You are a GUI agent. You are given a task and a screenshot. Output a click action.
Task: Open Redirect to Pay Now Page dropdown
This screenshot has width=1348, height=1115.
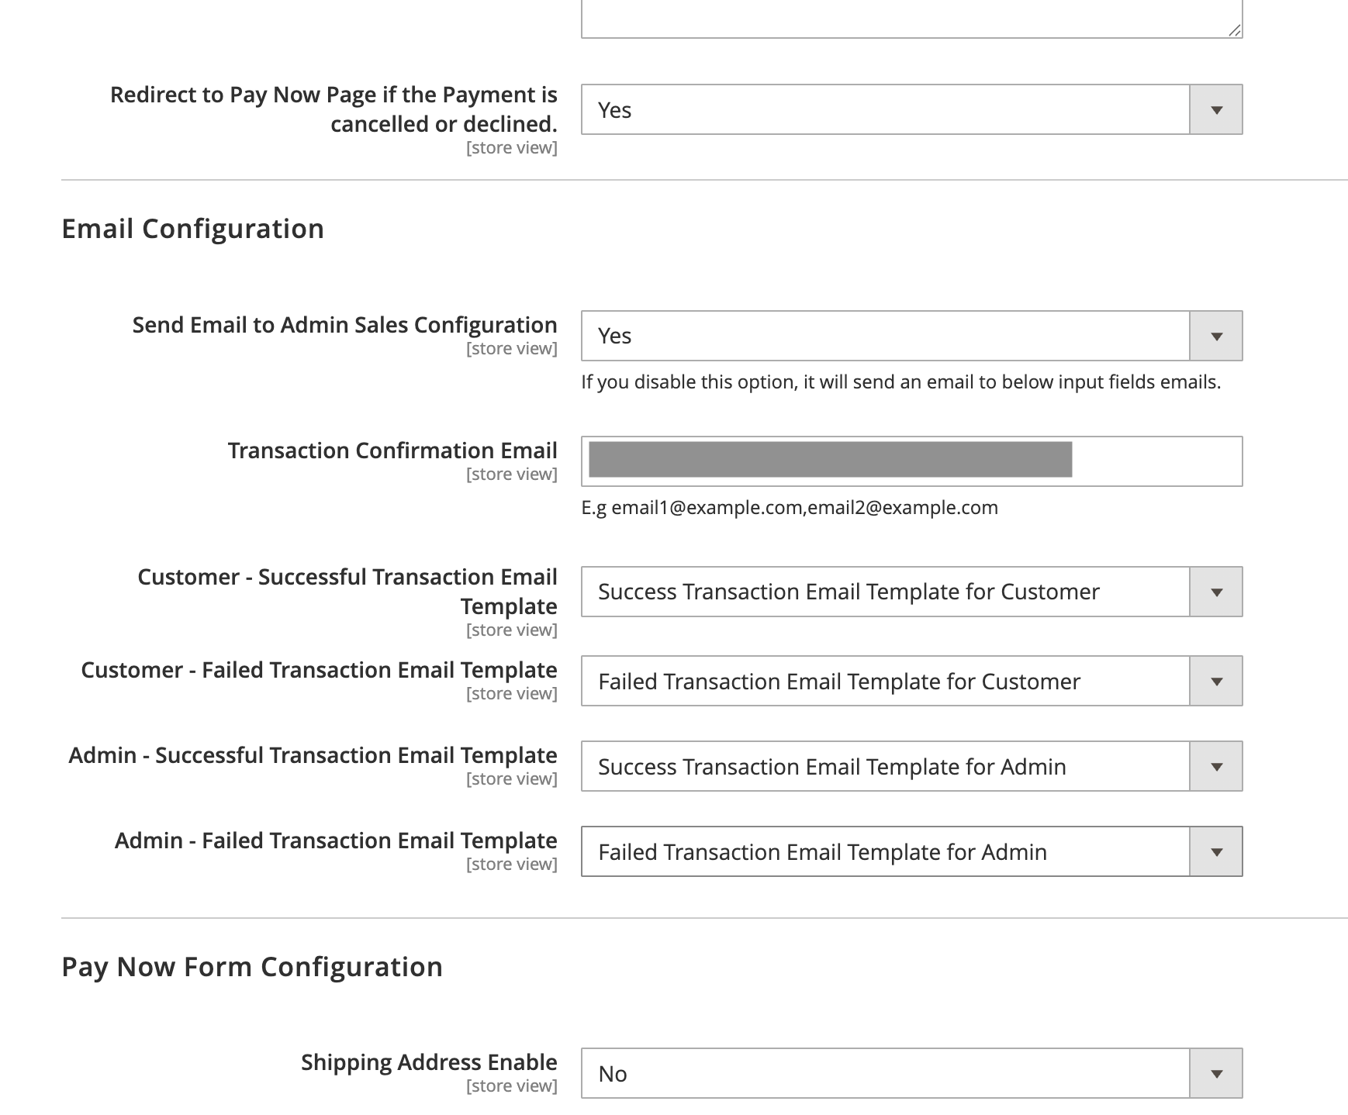(911, 109)
